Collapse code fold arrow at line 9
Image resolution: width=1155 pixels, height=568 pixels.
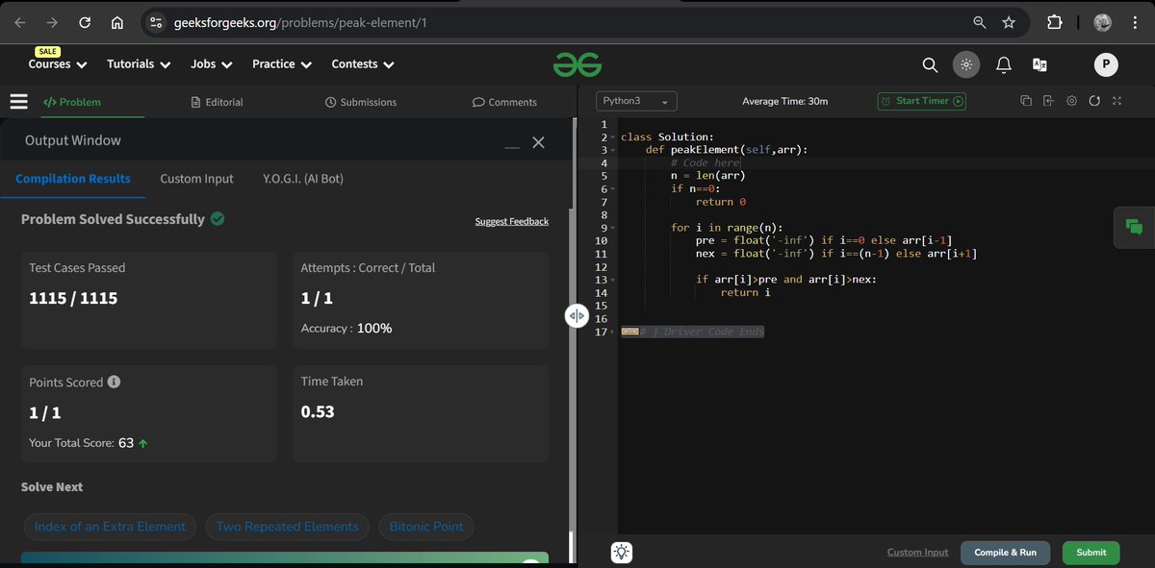pos(612,228)
